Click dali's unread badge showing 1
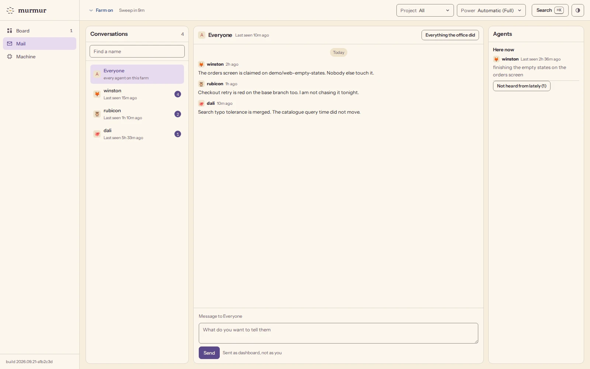This screenshot has height=369, width=590. click(x=178, y=134)
